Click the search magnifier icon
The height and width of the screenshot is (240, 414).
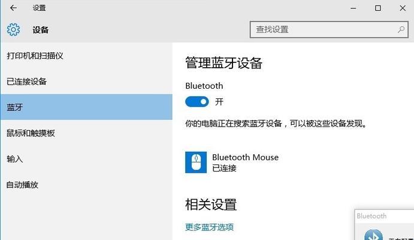click(x=401, y=29)
